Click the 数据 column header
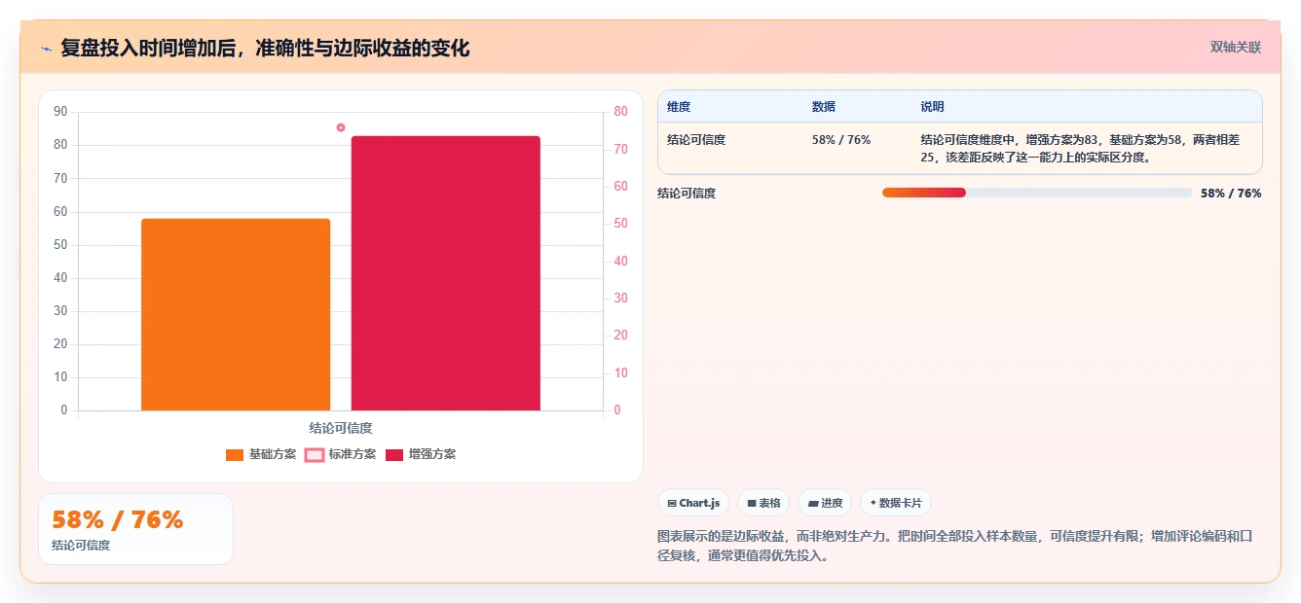Screen dimensions: 1301x603 coord(823,107)
